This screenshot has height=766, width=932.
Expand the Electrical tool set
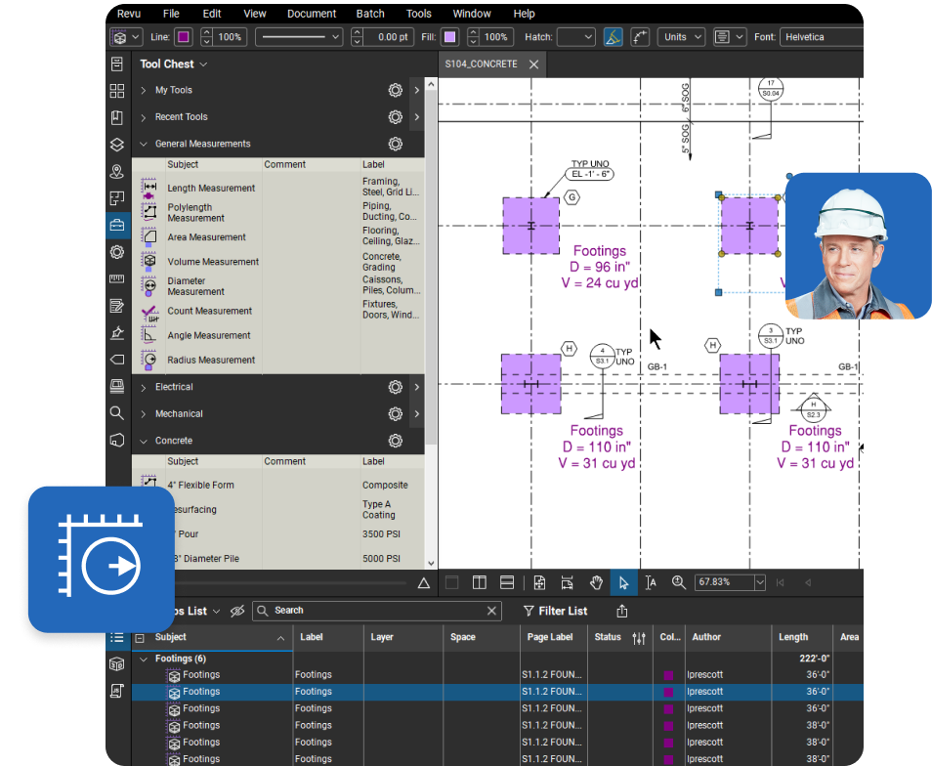(x=144, y=387)
